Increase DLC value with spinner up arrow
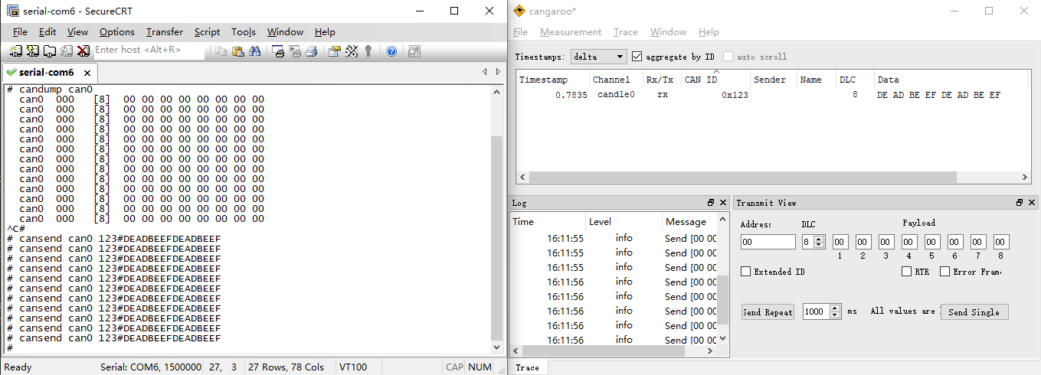The width and height of the screenshot is (1041, 375). tap(820, 239)
